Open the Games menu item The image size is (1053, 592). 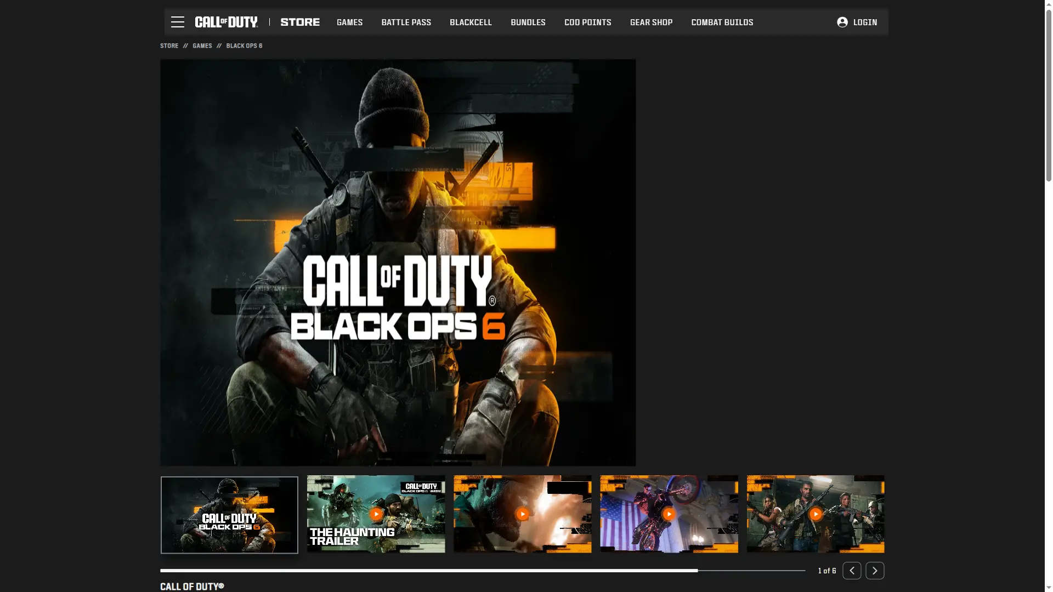[x=349, y=22]
